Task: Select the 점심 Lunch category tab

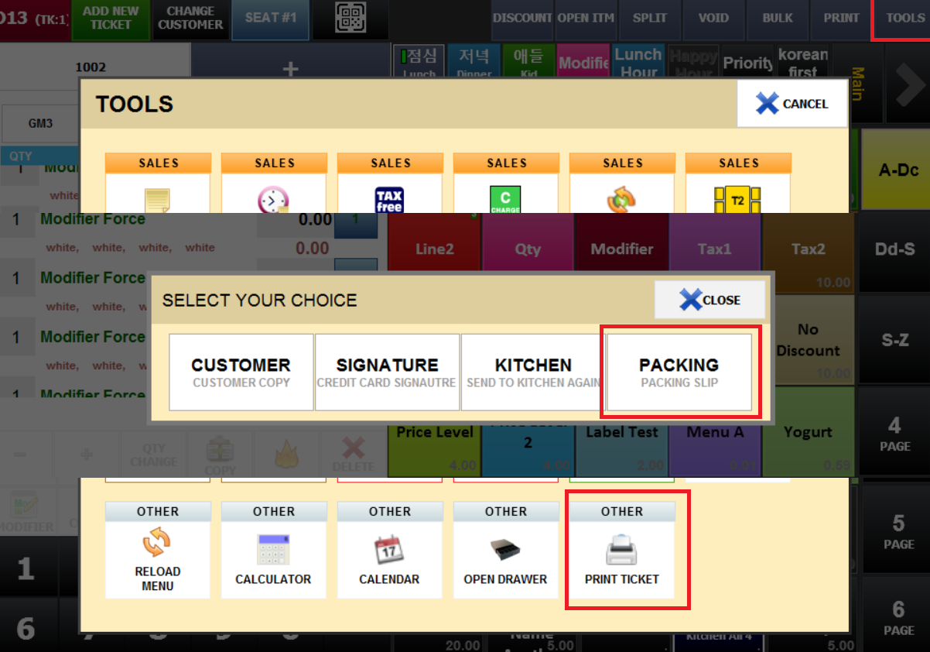Action: click(x=419, y=60)
